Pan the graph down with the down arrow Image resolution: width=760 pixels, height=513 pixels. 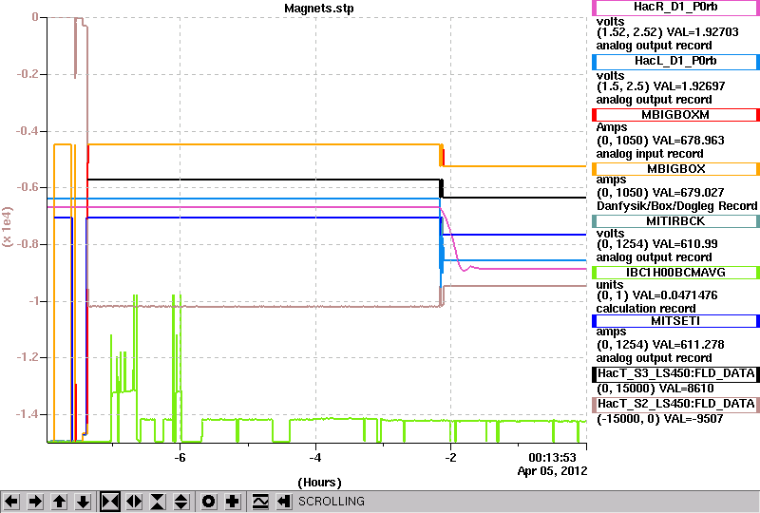[84, 501]
